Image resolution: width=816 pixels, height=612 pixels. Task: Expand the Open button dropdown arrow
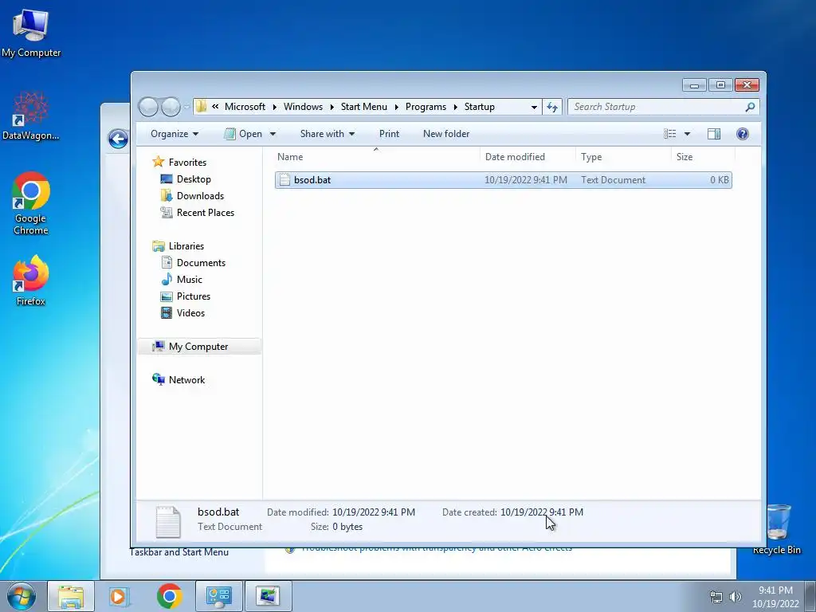tap(273, 134)
